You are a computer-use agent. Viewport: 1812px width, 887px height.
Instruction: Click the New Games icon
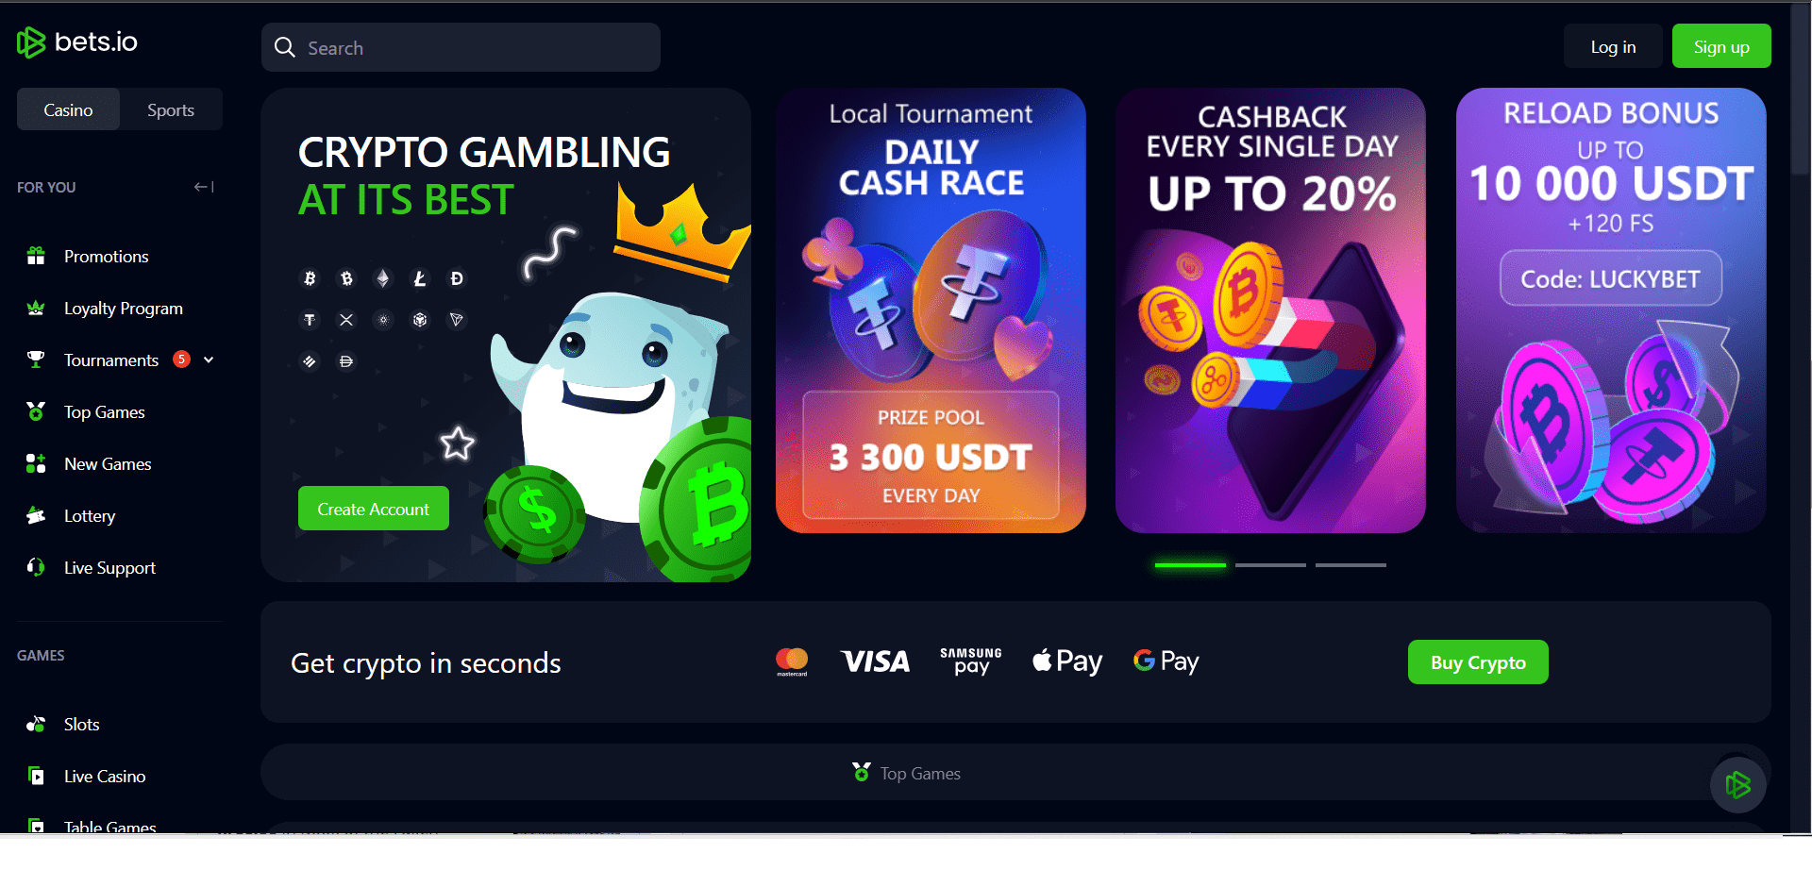(36, 463)
